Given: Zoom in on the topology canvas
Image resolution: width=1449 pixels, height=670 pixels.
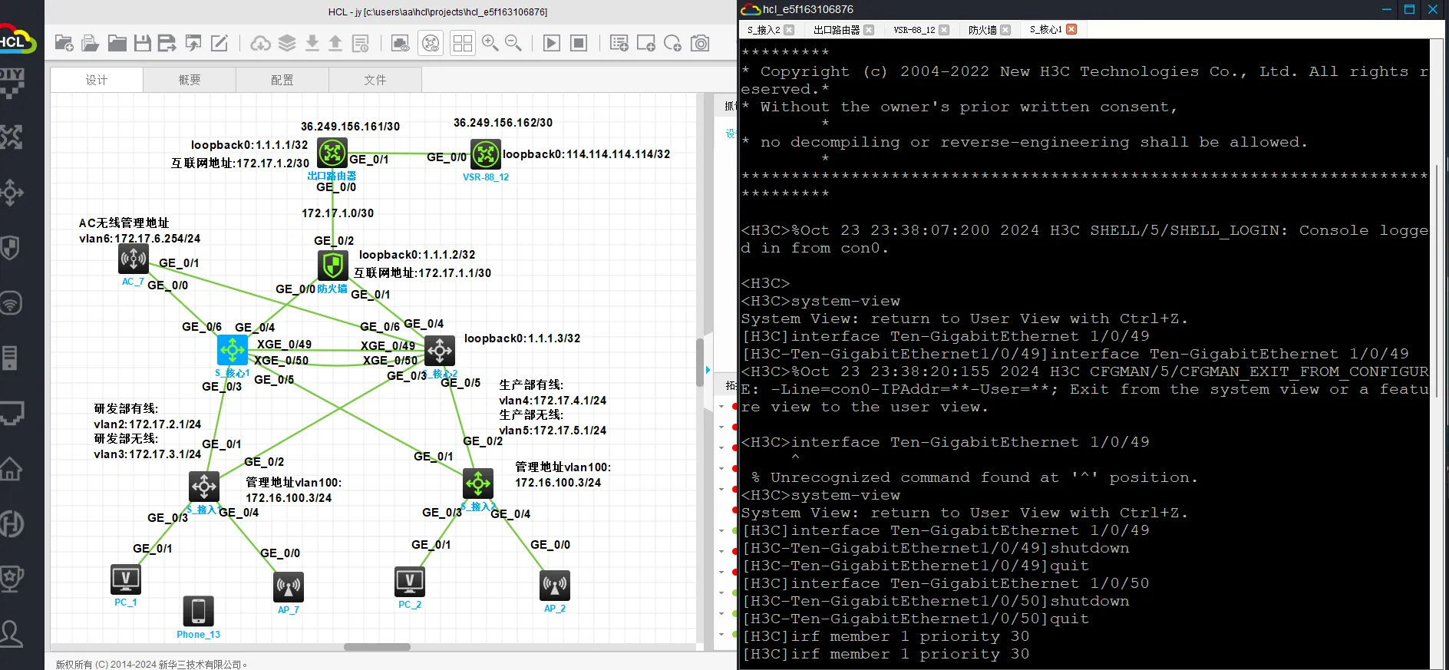Looking at the screenshot, I should coord(490,43).
